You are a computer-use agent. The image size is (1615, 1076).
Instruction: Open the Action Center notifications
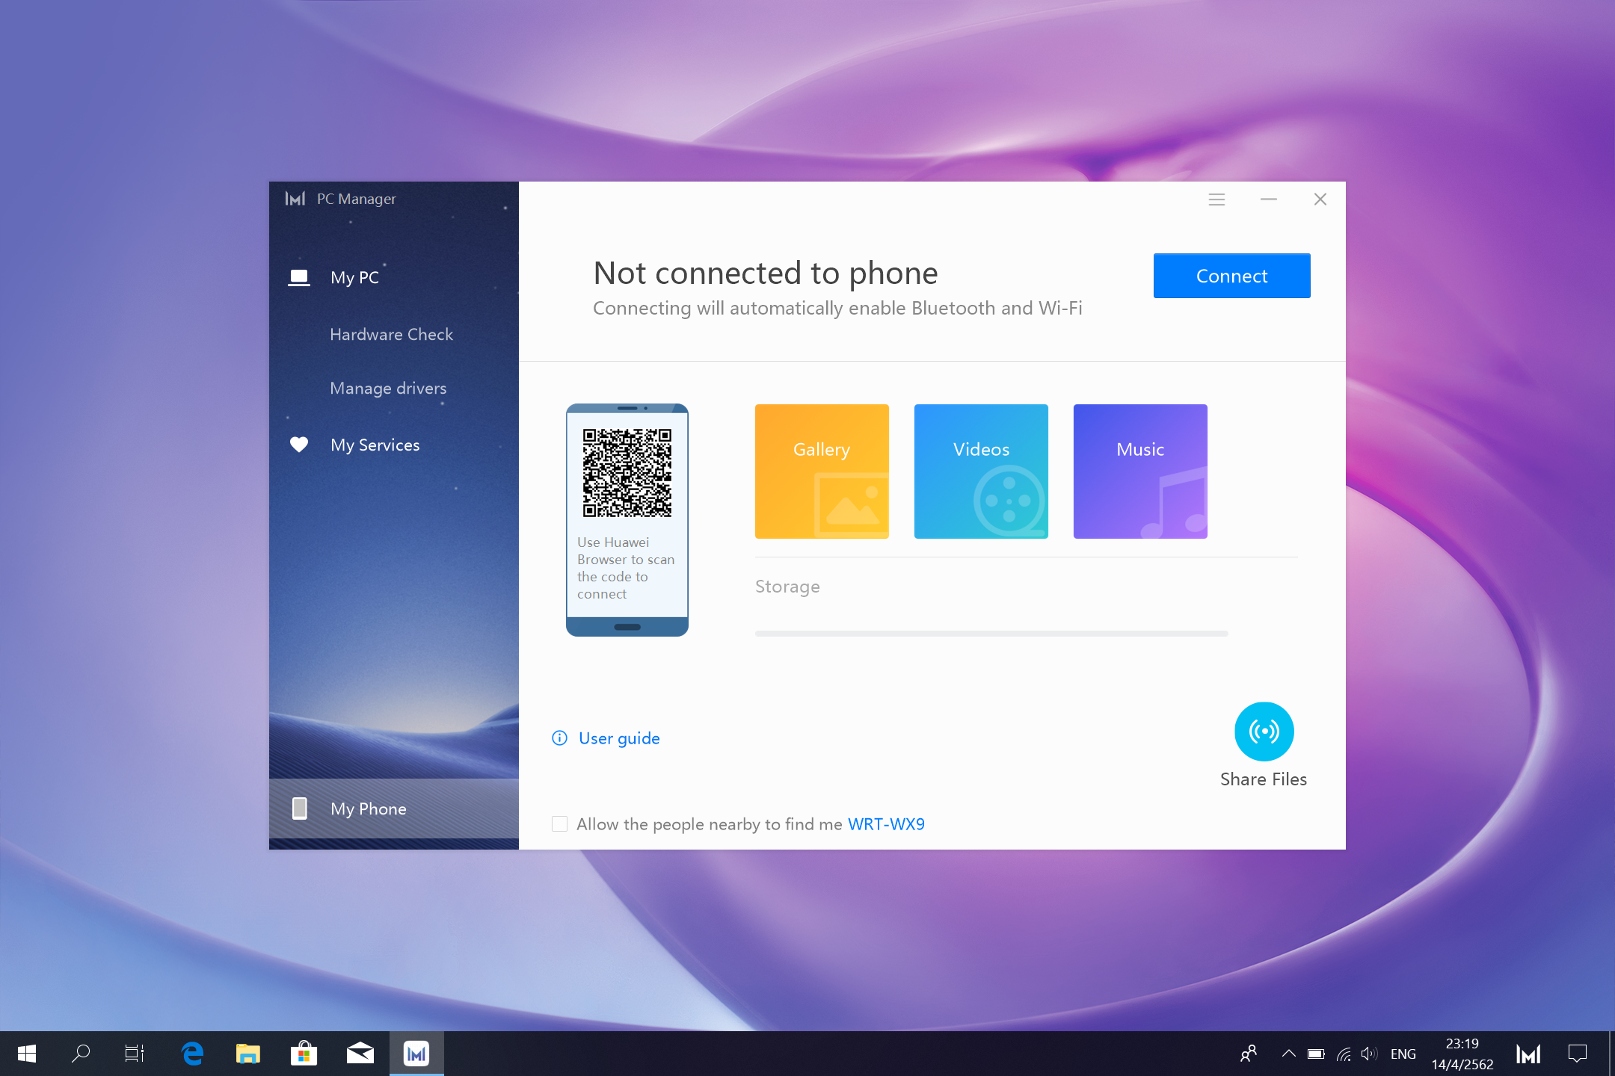click(x=1578, y=1054)
